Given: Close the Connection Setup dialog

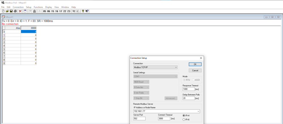Looking at the screenshot, I should pos(201,58).
